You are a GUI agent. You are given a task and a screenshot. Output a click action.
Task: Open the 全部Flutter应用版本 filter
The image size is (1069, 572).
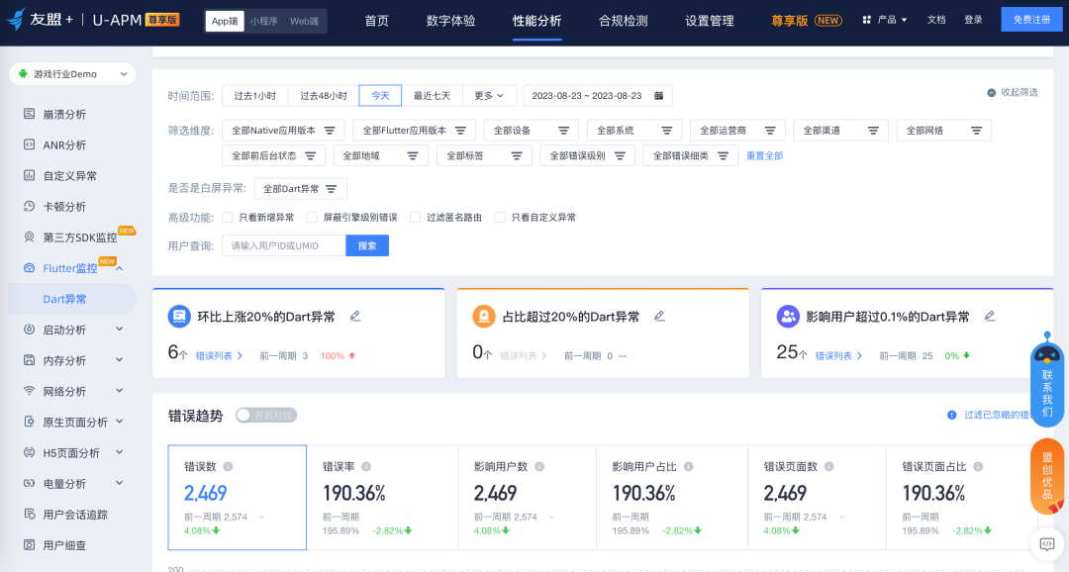pos(414,131)
